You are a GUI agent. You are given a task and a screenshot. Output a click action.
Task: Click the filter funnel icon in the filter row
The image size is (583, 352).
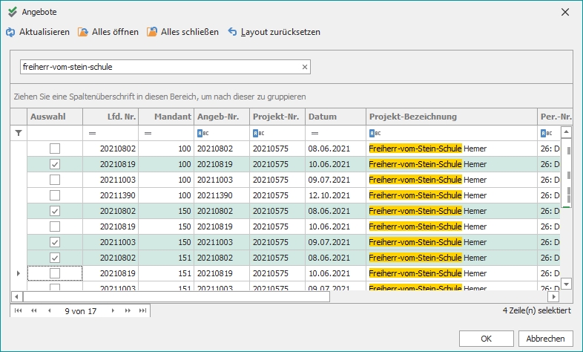coord(19,133)
